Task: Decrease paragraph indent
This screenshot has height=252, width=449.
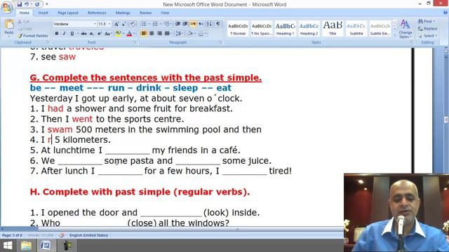Action: (x=177, y=24)
